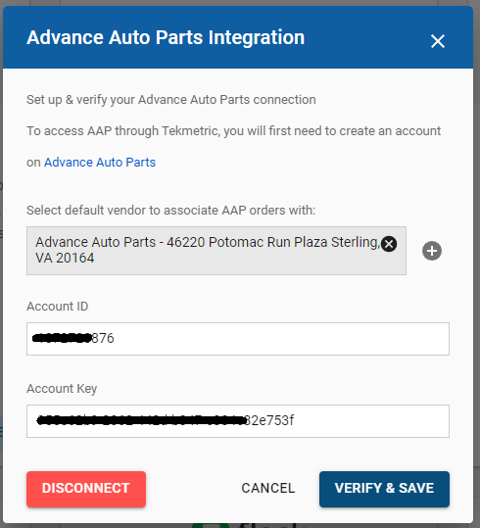480x528 pixels.
Task: Click 'Set up & verify your' description text
Action: [x=81, y=100]
